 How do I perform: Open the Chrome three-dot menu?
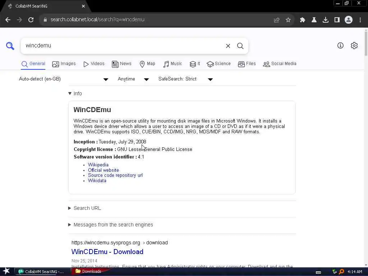360,20
